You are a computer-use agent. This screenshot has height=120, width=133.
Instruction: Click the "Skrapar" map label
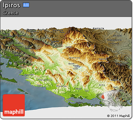point(31,30)
